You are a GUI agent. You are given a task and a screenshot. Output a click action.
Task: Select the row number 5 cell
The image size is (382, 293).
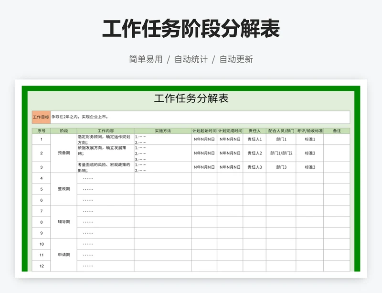click(x=41, y=189)
